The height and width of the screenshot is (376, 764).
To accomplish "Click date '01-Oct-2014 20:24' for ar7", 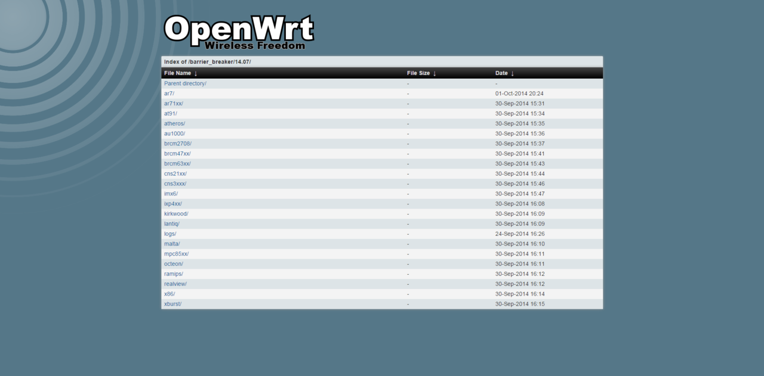I will (519, 94).
